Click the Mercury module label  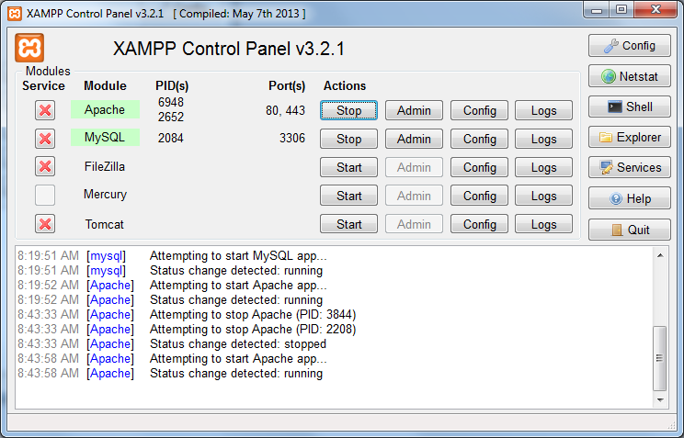(x=105, y=195)
